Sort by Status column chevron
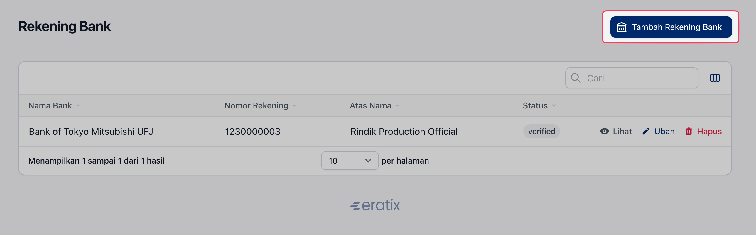This screenshot has height=235, width=756. 553,105
